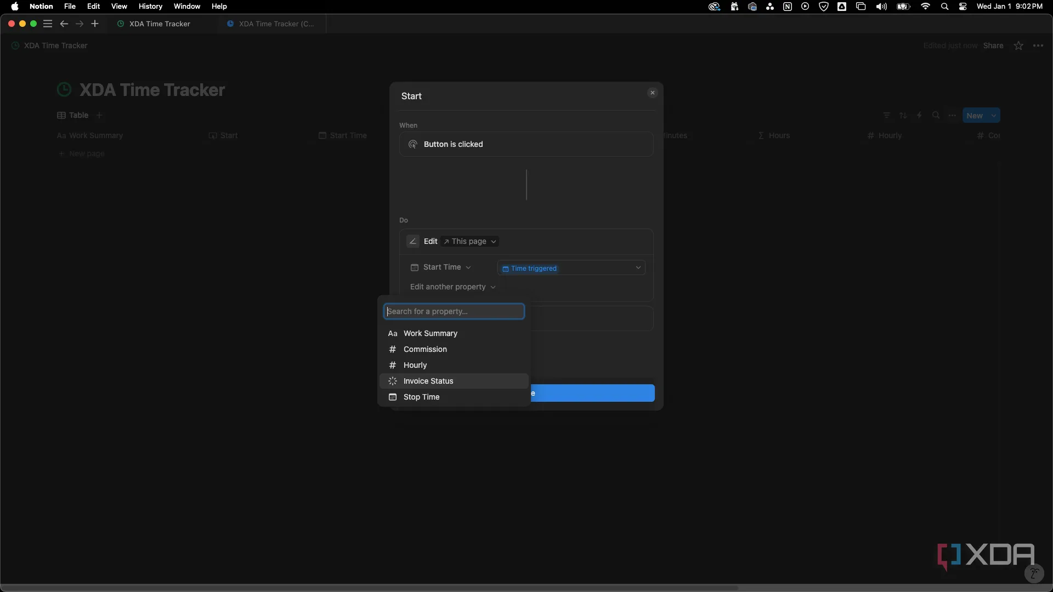Open the View menu
1053x592 pixels.
pos(119,7)
